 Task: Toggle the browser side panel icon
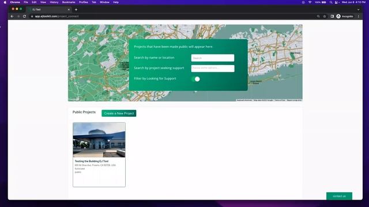pos(332,16)
